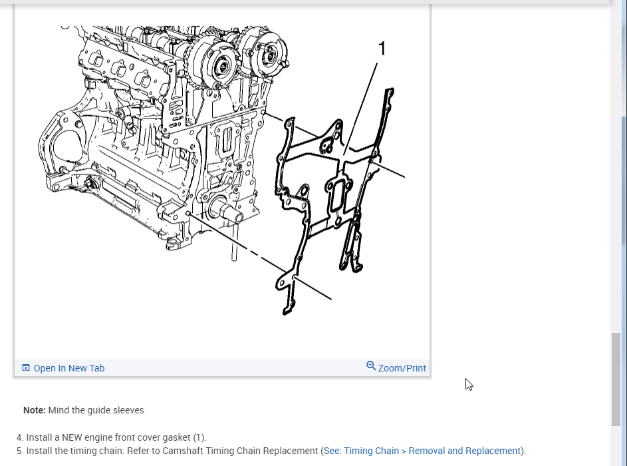This screenshot has width=627, height=466.
Task: Open the diagram in a new tab
Action: click(63, 368)
